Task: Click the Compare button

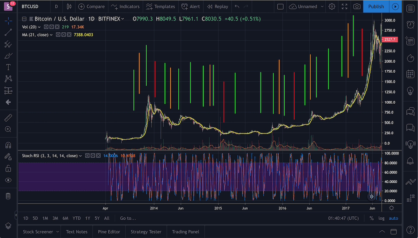Action: [92, 7]
